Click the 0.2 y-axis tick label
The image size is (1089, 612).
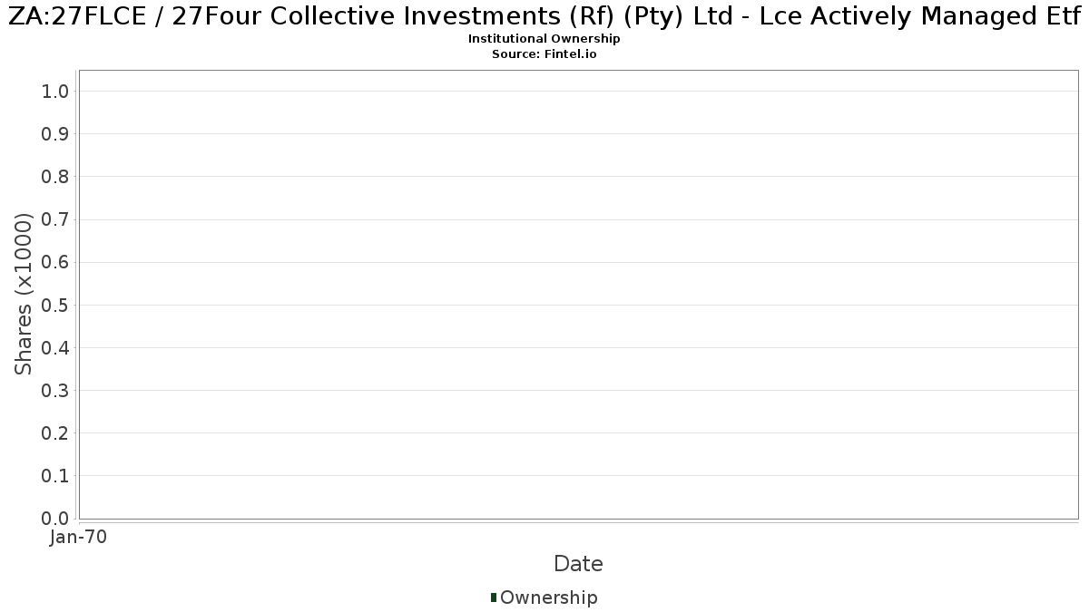coord(55,433)
